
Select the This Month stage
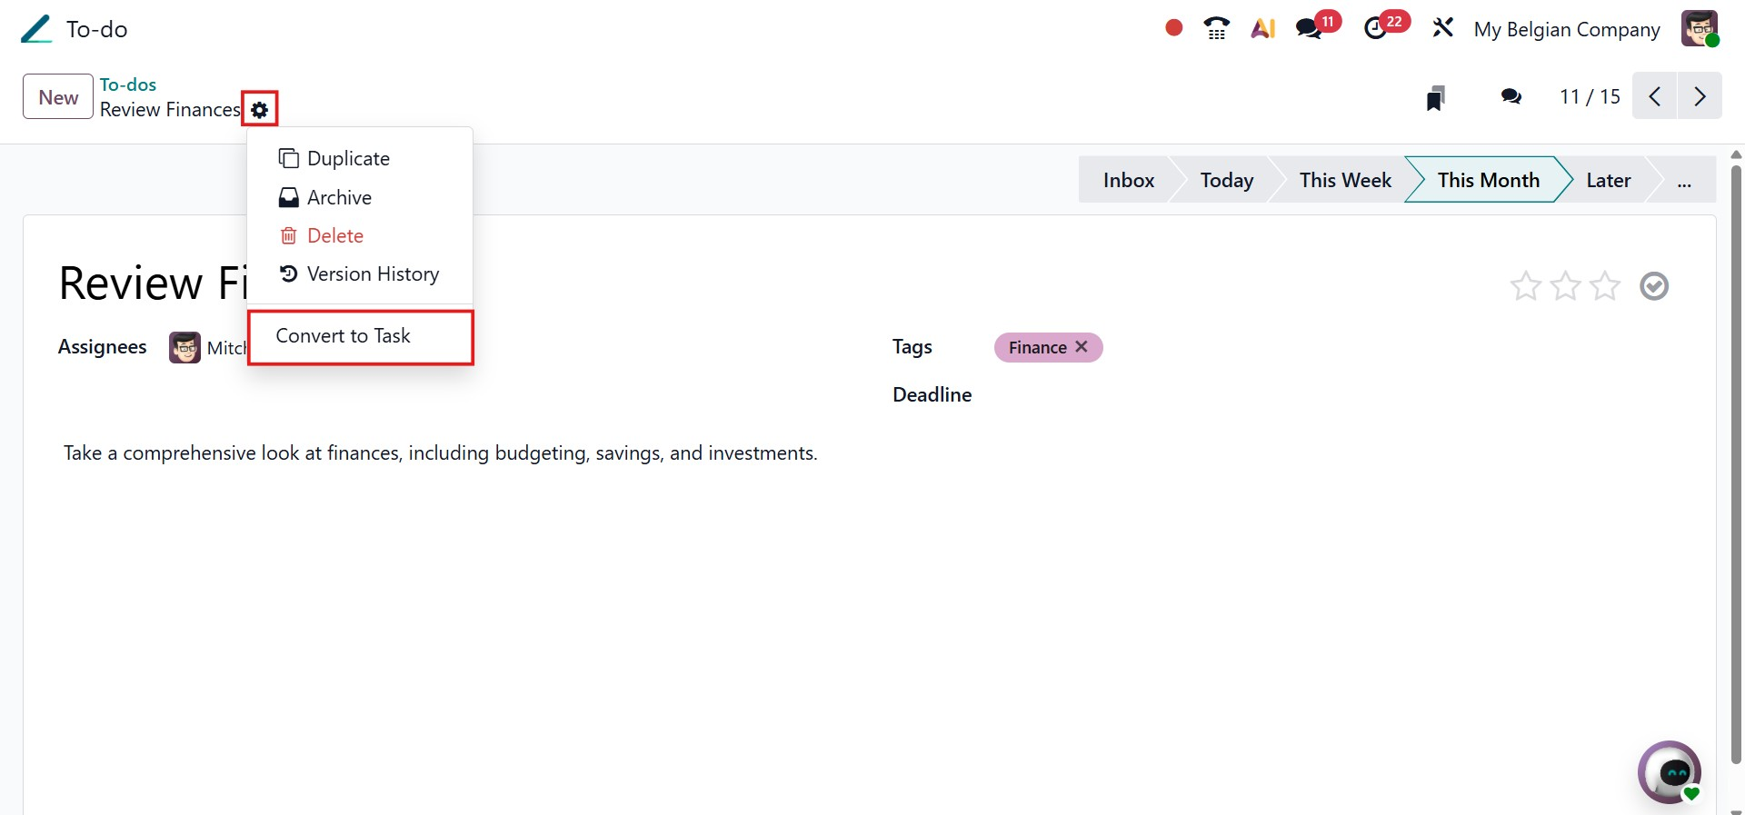coord(1489,180)
